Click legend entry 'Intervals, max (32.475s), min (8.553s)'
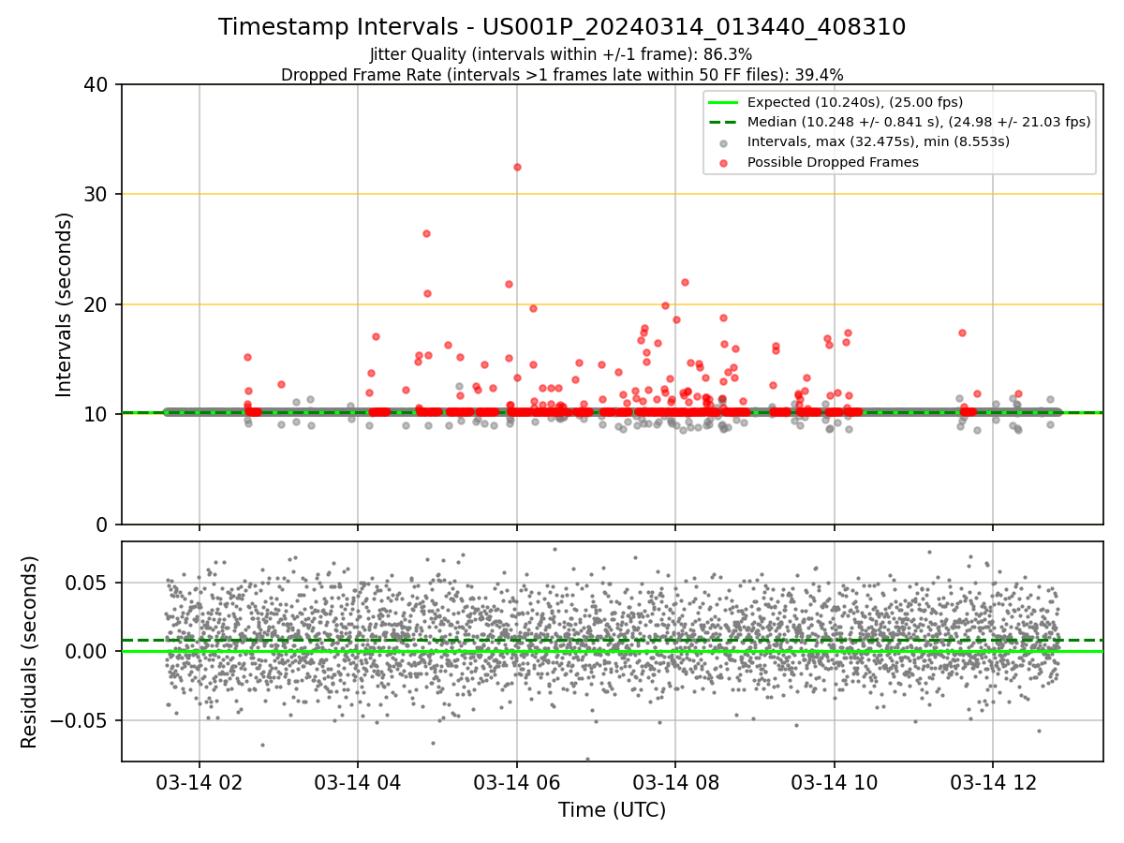The height and width of the screenshot is (843, 1124). pos(879,141)
